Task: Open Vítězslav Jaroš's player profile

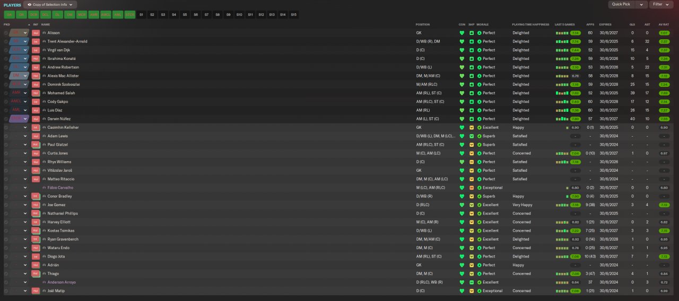Action: pyautogui.click(x=60, y=170)
